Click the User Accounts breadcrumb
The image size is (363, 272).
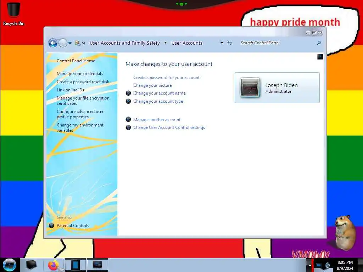click(x=187, y=43)
